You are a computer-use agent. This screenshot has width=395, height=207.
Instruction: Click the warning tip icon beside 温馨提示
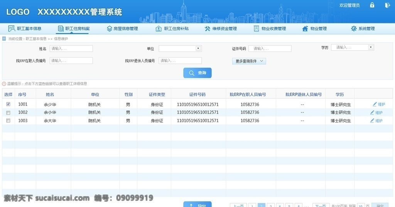point(4,83)
